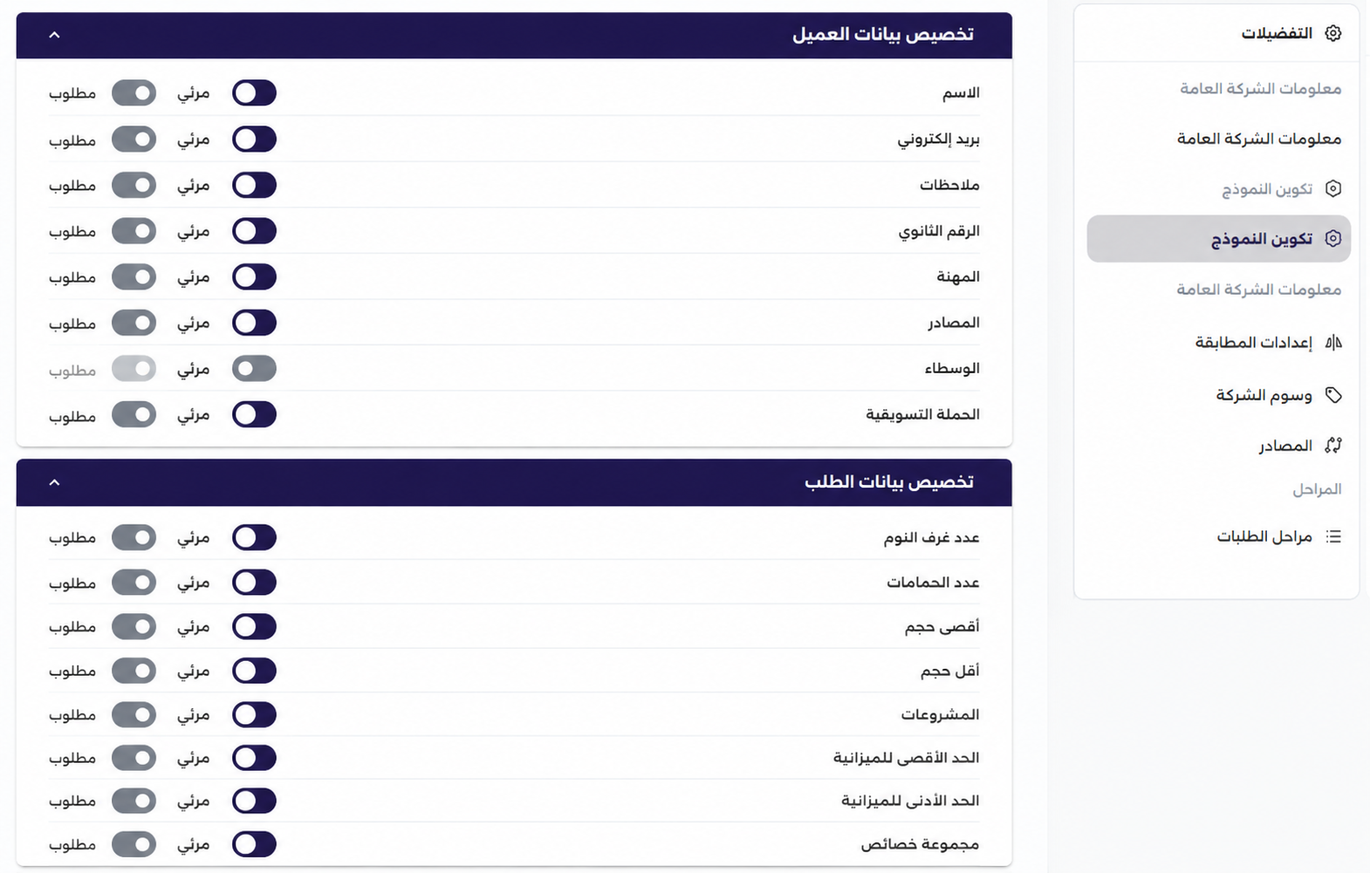The width and height of the screenshot is (1370, 873).
Task: Click the gear icon beside التفضيلات
Action: pos(1332,33)
